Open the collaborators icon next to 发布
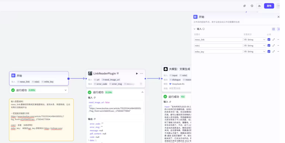Screen dimensions: 285x143 [x=259, y=6]
